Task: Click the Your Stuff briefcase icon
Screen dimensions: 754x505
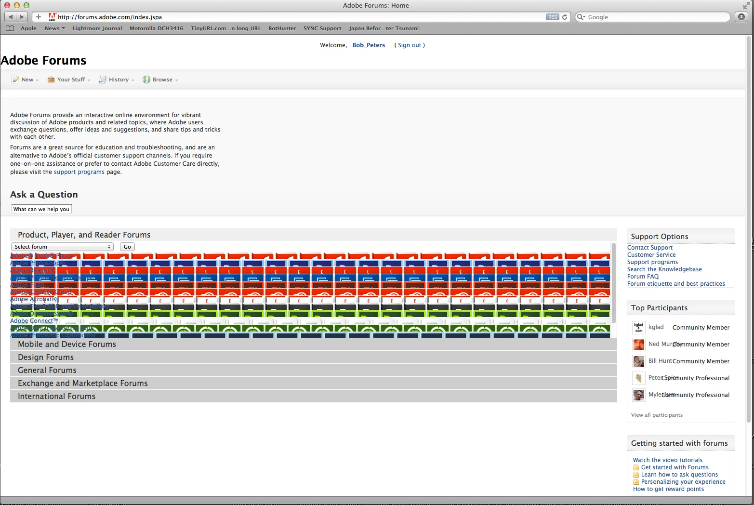Action: pos(51,80)
